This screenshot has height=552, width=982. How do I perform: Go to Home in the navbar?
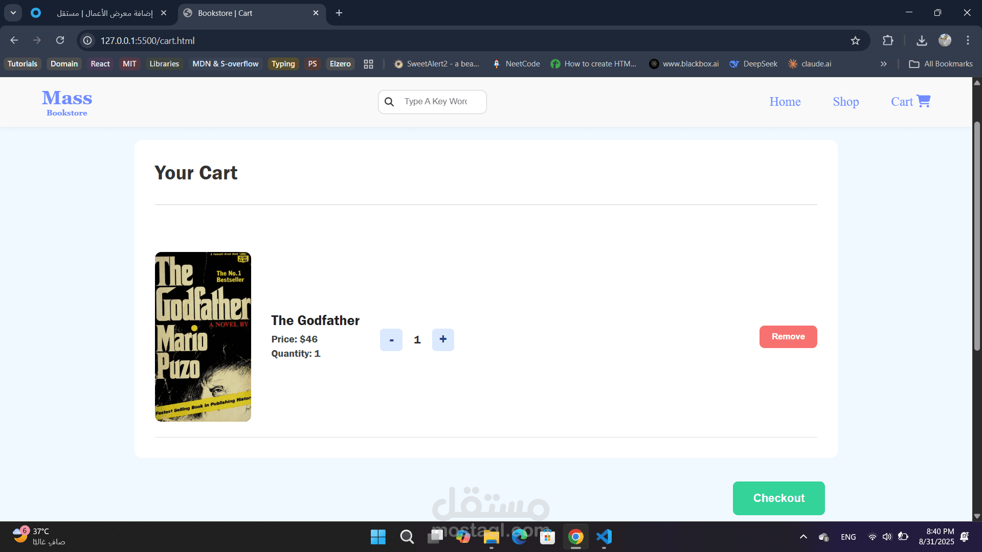click(785, 102)
